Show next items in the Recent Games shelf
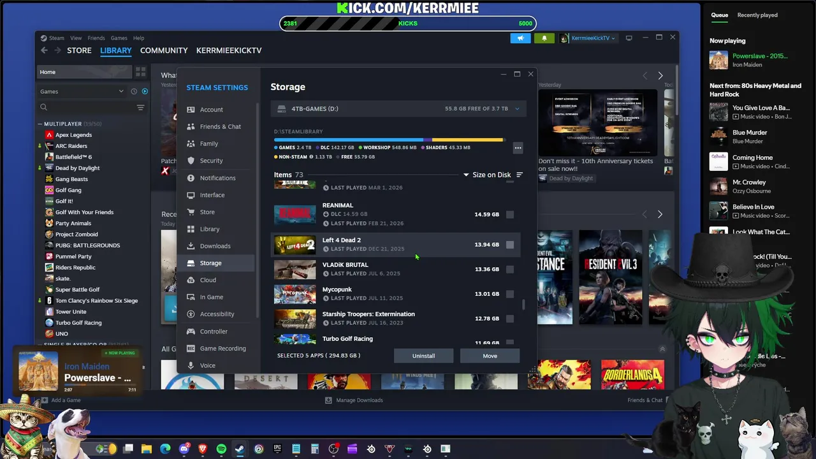The height and width of the screenshot is (459, 816). (x=660, y=214)
